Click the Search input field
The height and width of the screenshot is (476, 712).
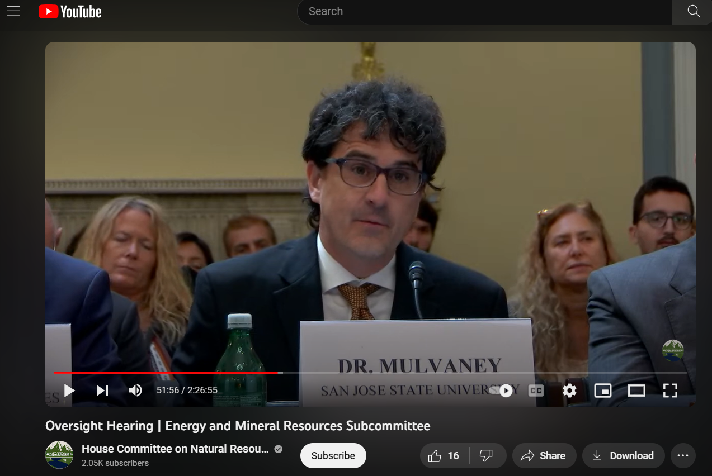tap(484, 11)
